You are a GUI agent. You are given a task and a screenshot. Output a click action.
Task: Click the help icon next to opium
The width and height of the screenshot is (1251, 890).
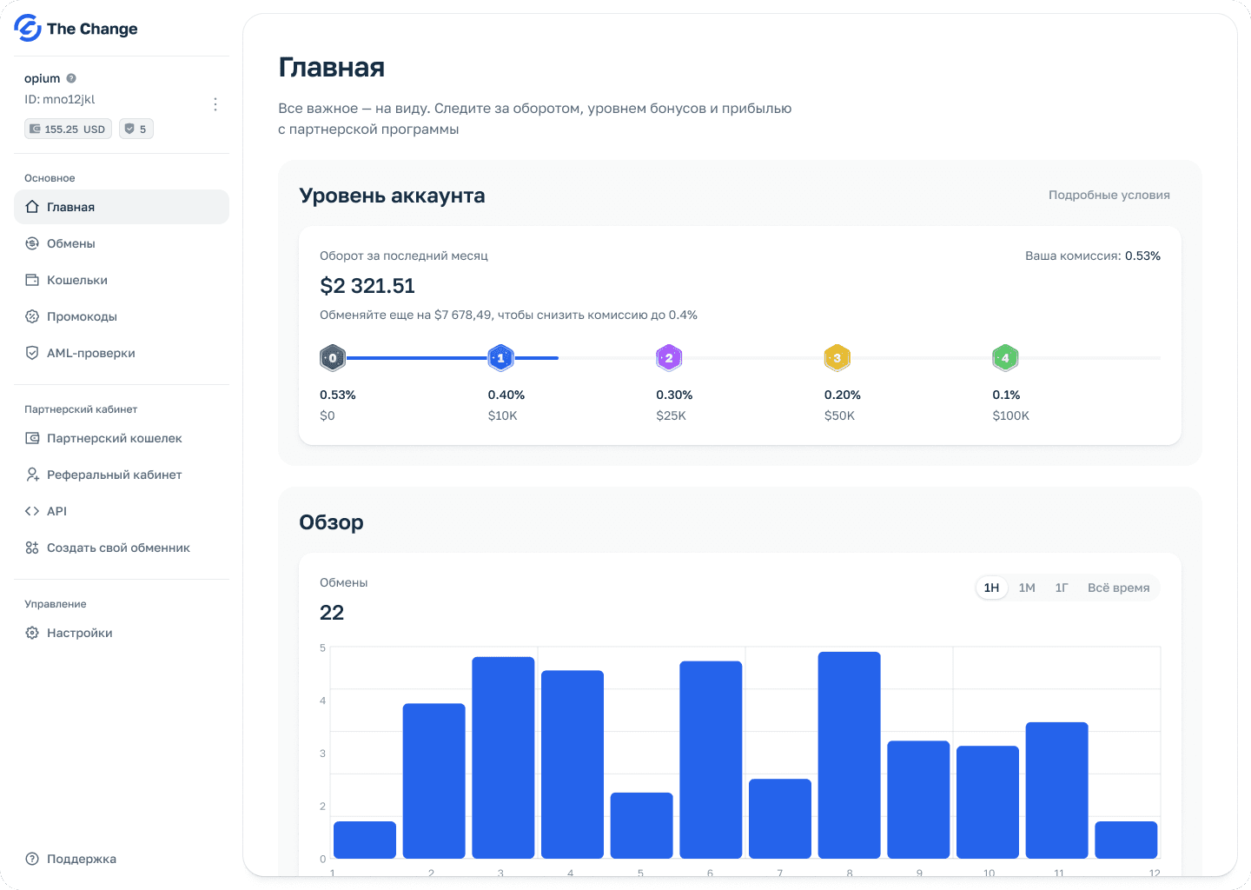71,78
